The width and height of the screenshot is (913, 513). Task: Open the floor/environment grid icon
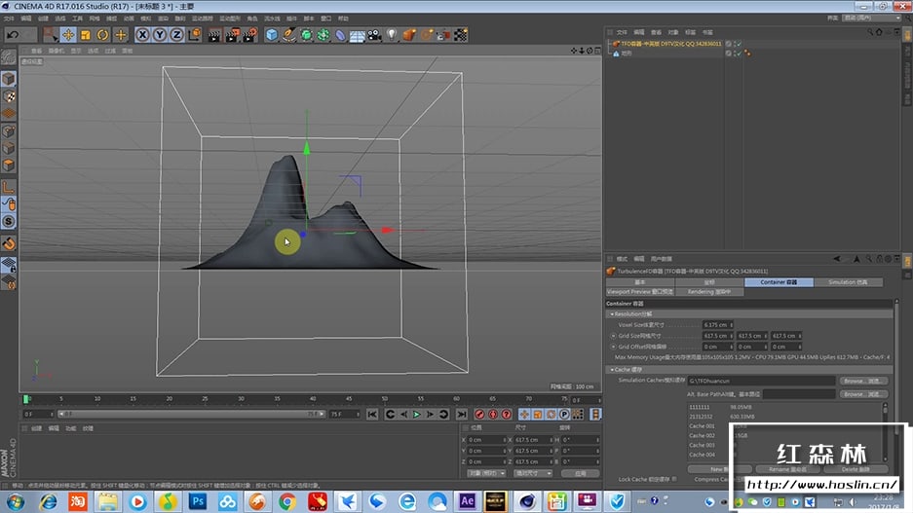[x=357, y=35]
